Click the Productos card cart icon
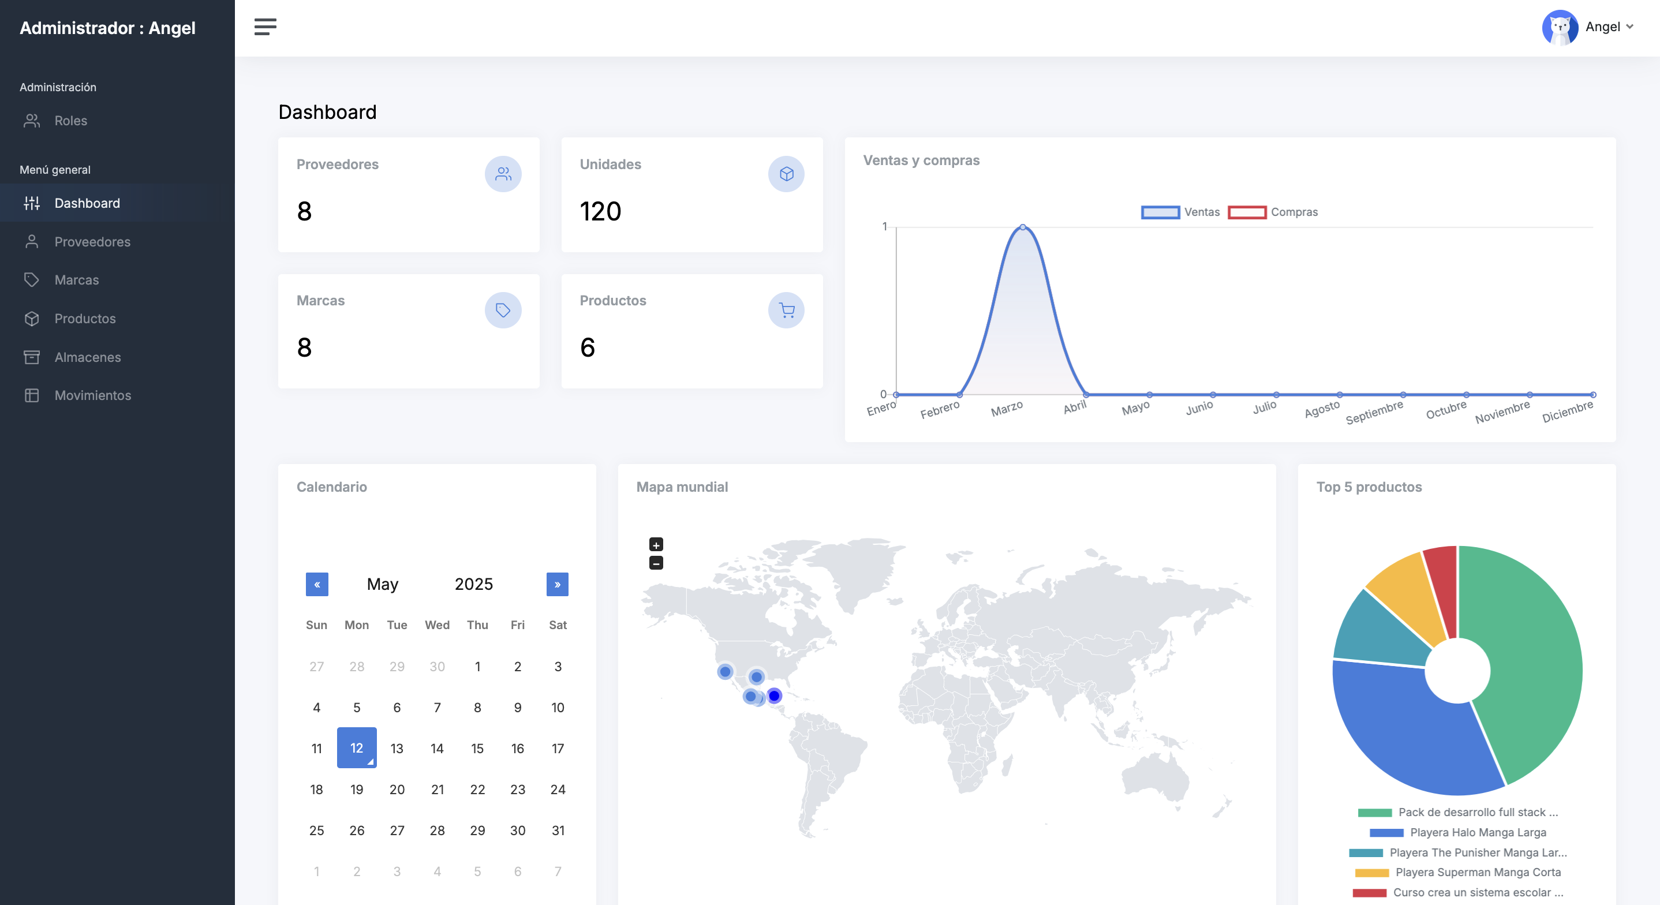This screenshot has height=905, width=1660. [x=786, y=310]
